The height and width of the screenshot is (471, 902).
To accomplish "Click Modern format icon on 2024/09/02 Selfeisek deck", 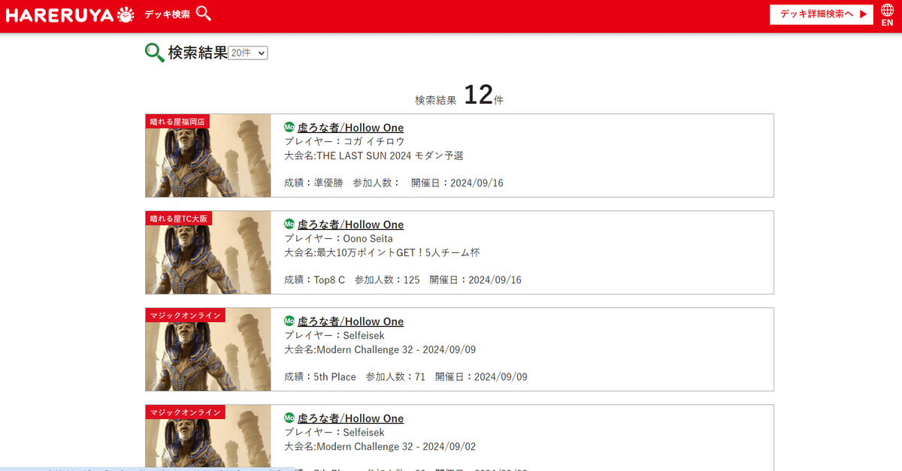I will (x=289, y=418).
